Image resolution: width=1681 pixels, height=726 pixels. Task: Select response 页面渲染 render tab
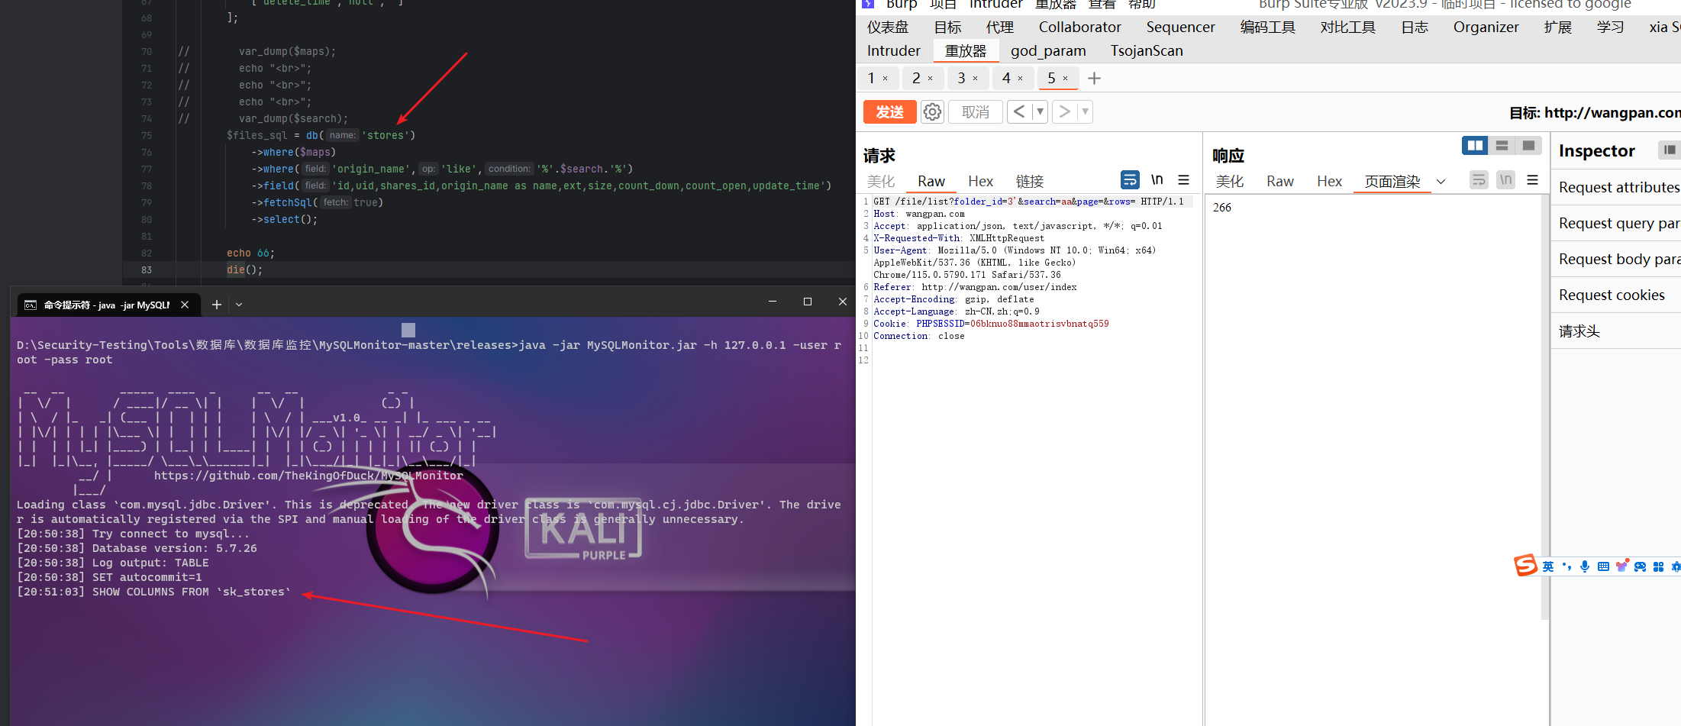tap(1392, 182)
